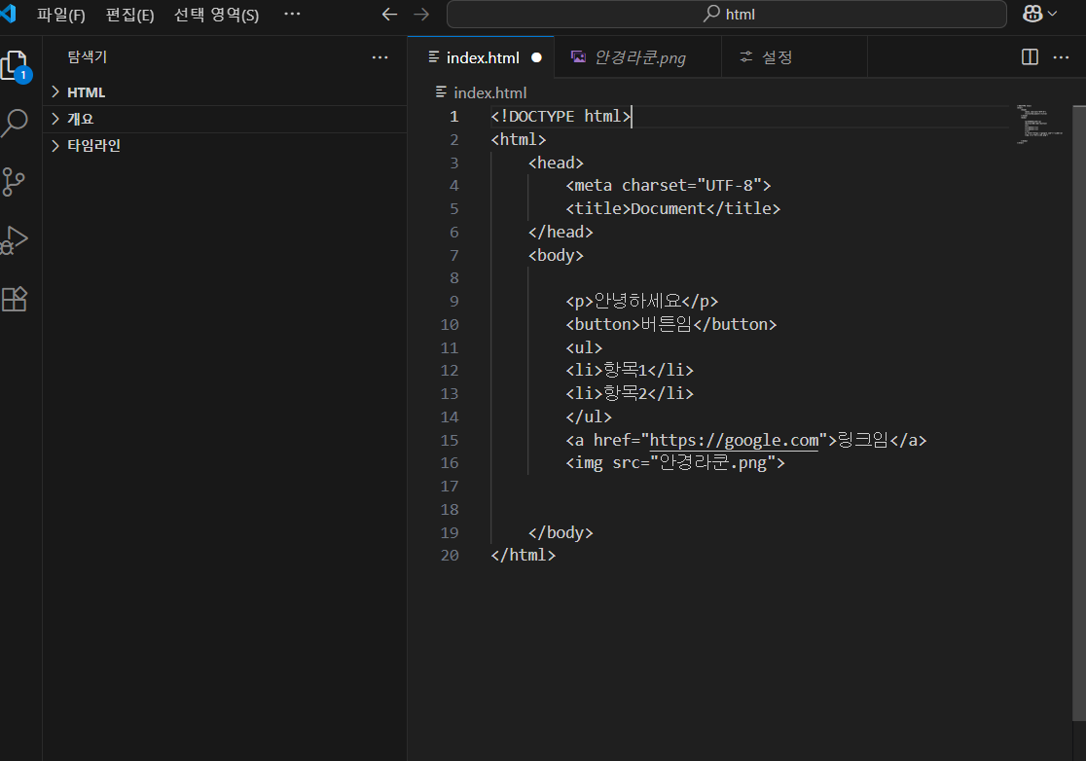Click the html search command box
Viewport: 1086px width, 761px height.
coord(727,14)
